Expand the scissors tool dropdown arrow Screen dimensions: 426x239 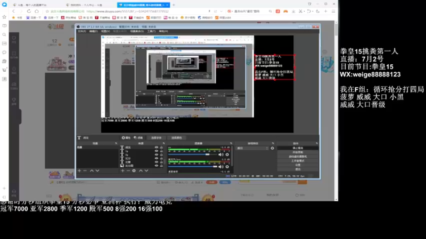304,11
